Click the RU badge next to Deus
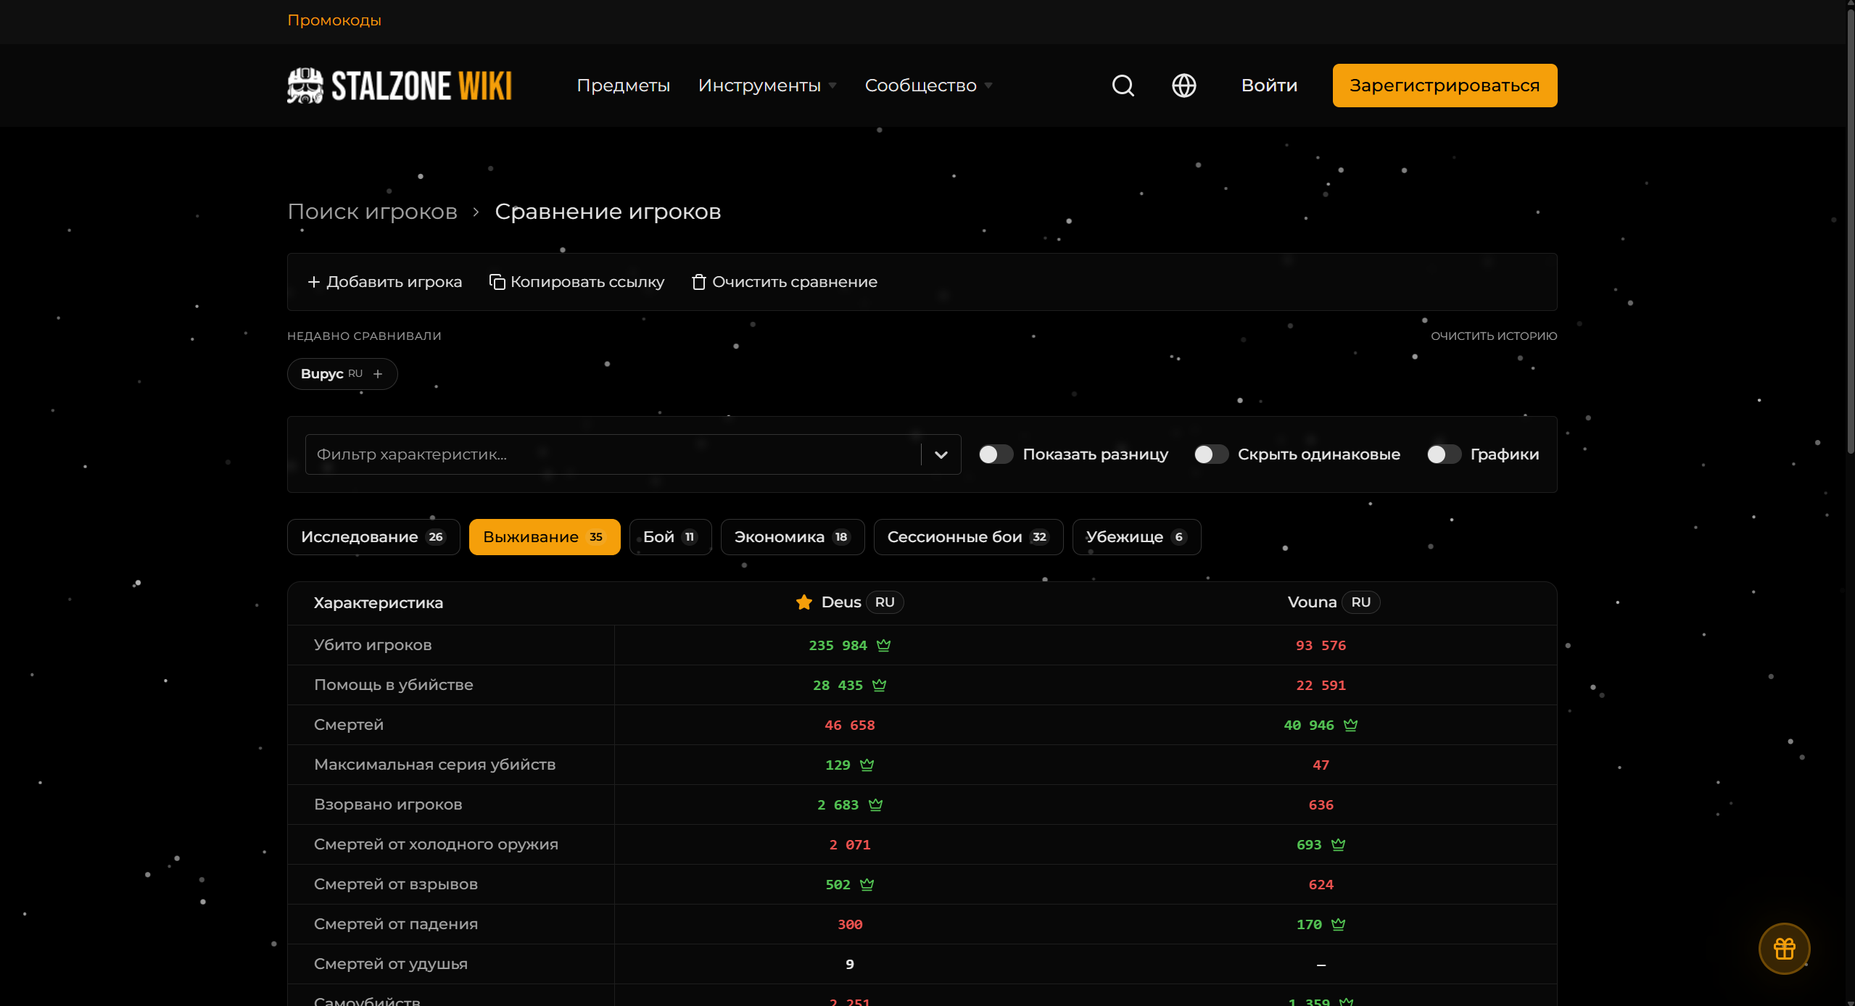 (885, 602)
